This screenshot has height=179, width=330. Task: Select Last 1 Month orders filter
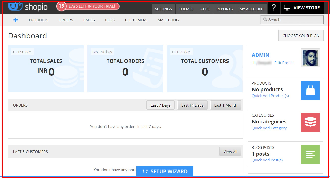point(226,105)
